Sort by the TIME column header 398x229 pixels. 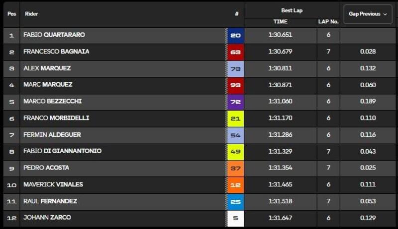280,22
